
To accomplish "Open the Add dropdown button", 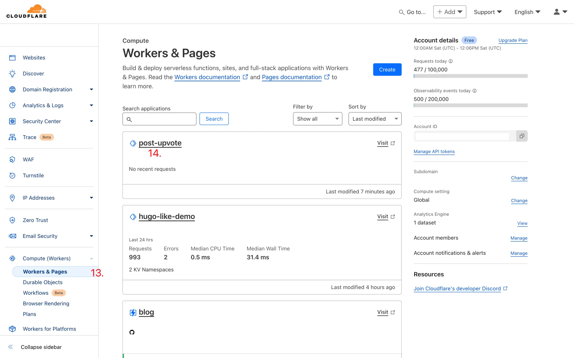I will (x=450, y=12).
